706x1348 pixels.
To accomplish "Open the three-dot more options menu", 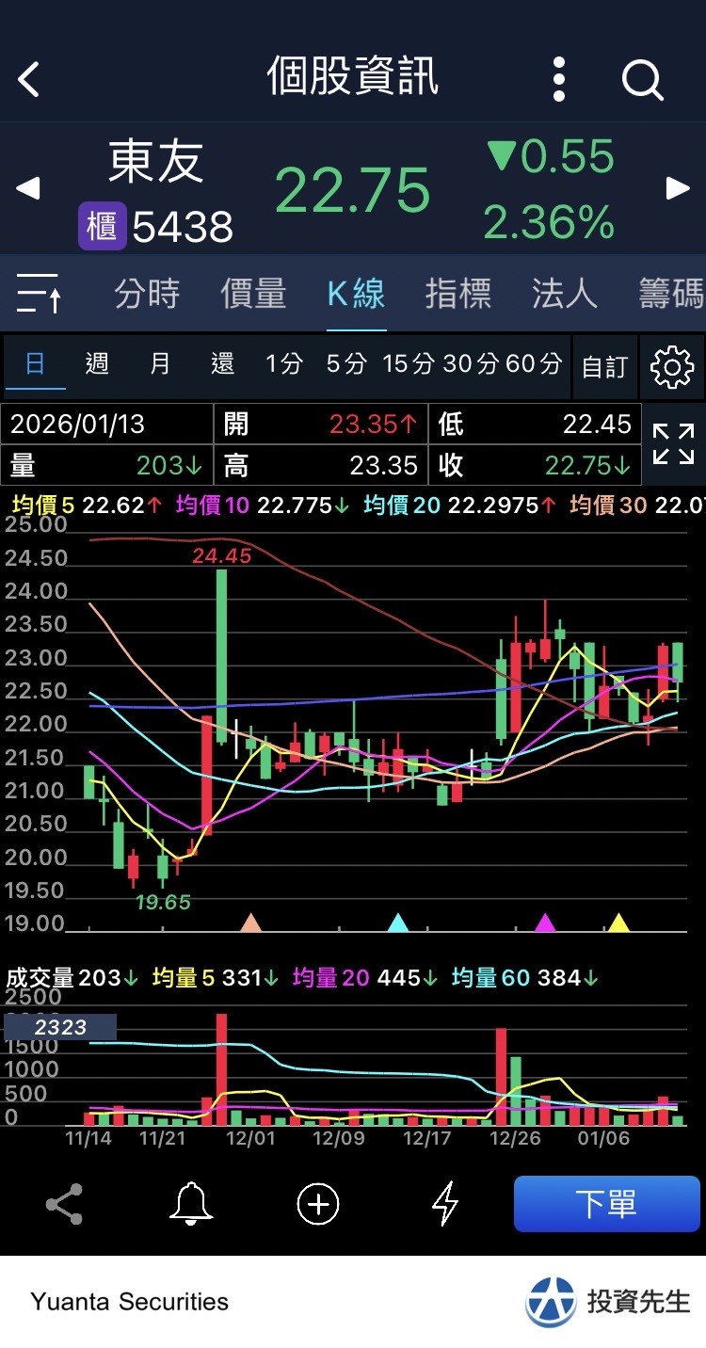I will click(559, 79).
